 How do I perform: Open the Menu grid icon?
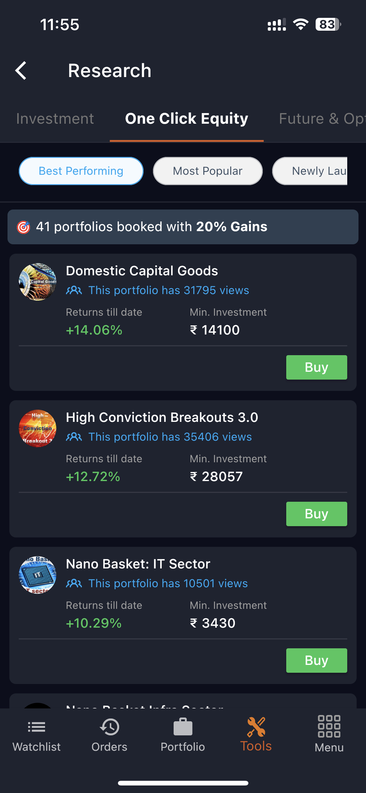pos(329,726)
